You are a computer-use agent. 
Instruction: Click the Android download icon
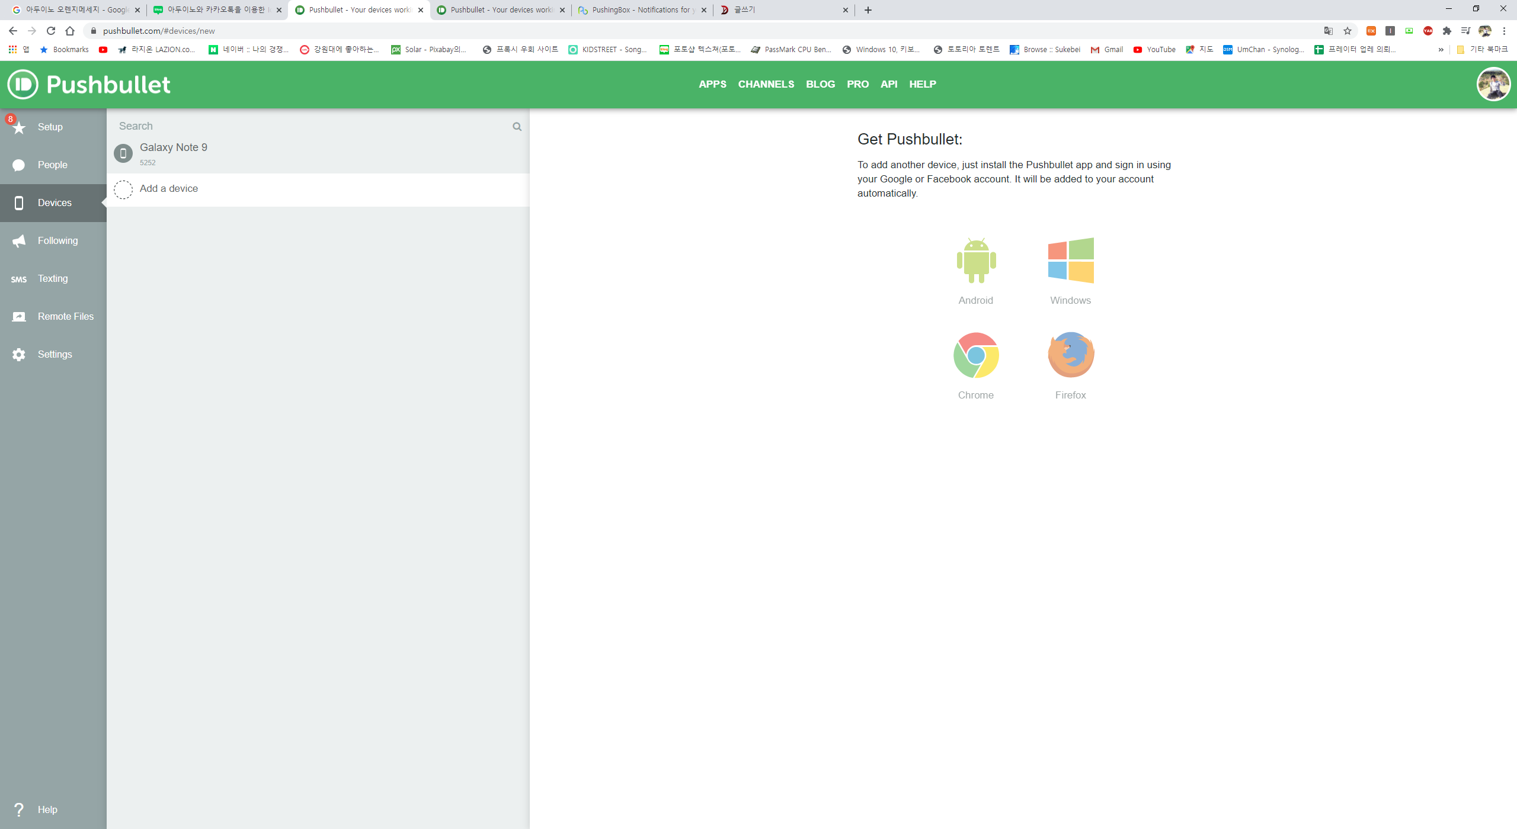point(976,261)
